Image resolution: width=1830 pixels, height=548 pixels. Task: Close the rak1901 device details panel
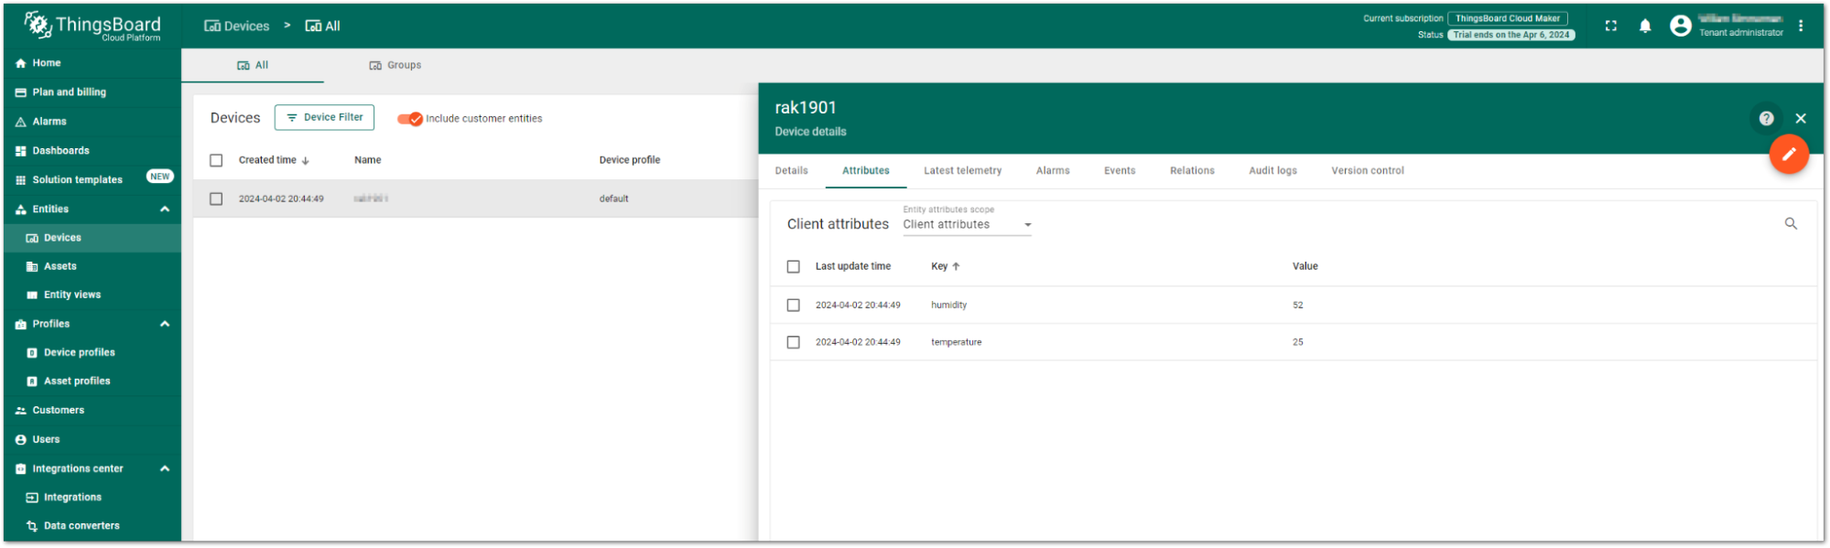tap(1801, 119)
